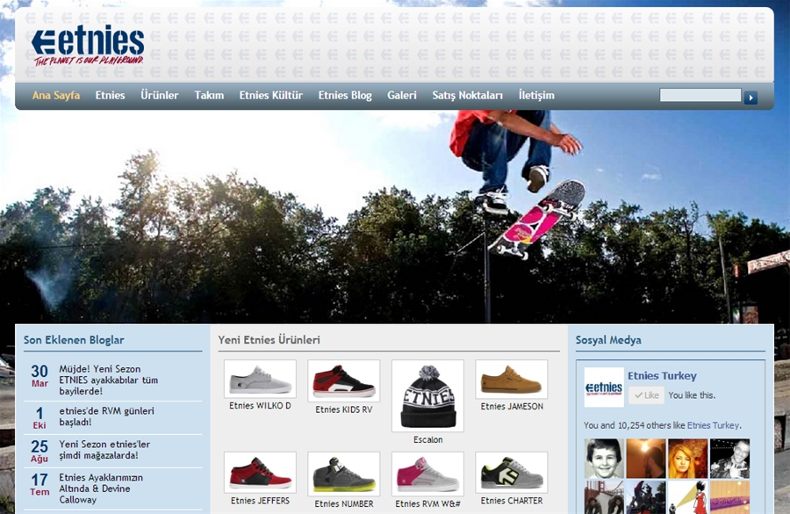Open the Etnies JEFFERS shoe thumbnail

(260, 473)
